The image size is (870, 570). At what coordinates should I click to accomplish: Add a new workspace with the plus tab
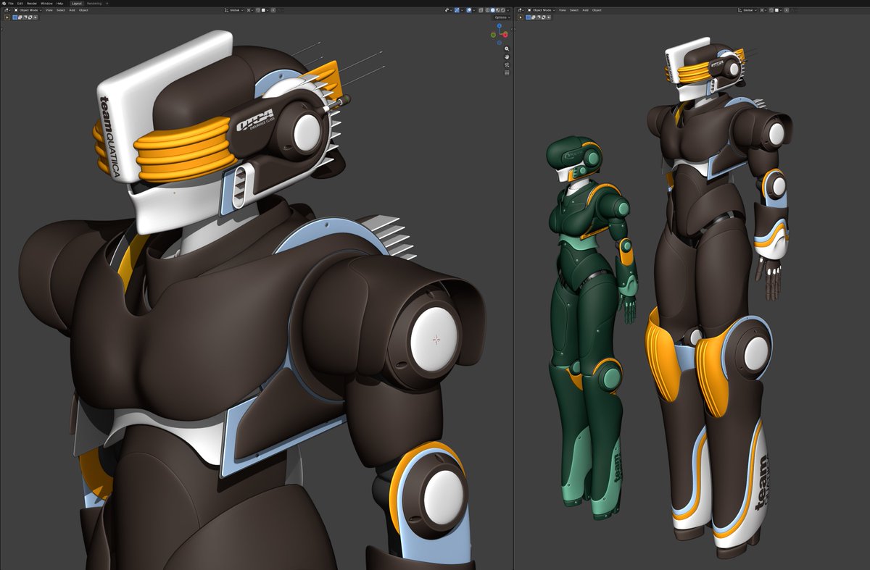[107, 4]
